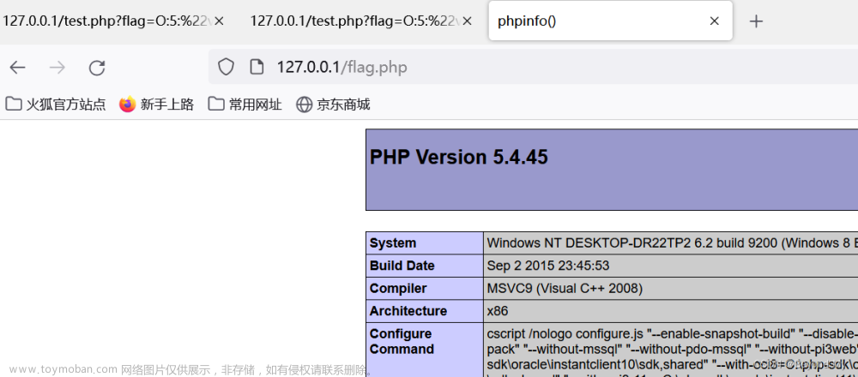
Task: Open the tracking protection shield icon
Action: coord(226,67)
